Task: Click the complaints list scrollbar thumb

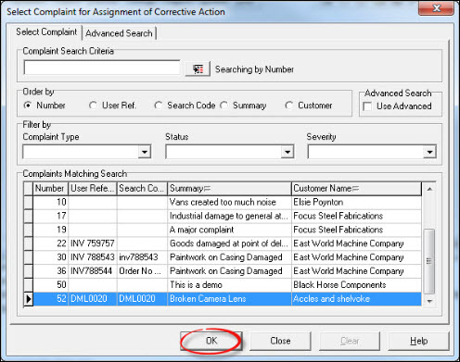Action: [x=428, y=261]
